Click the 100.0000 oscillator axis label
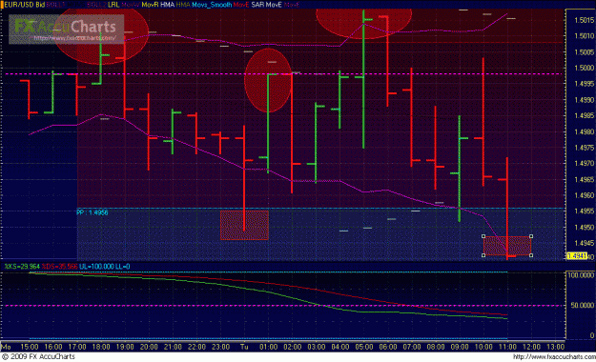The height and width of the screenshot is (362, 596). click(x=581, y=275)
